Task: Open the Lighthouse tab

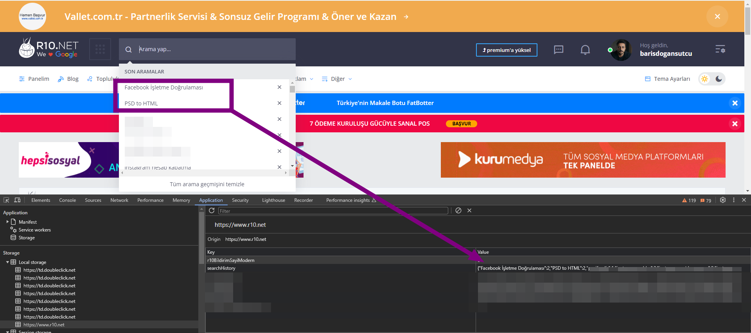Action: coord(273,200)
